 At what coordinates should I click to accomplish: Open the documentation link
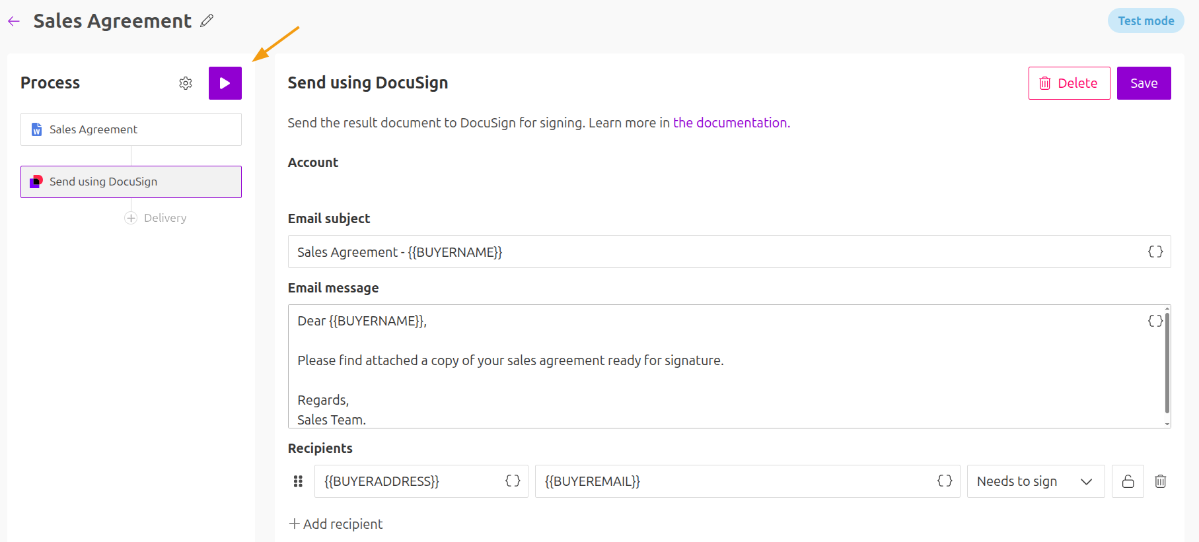(x=731, y=123)
